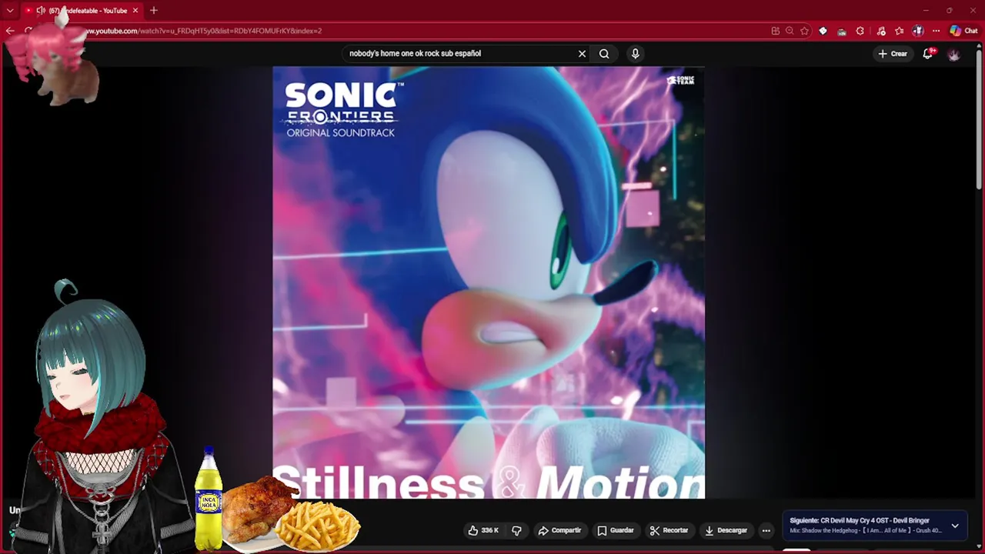
Task: Open the white diamond extension icon
Action: pyautogui.click(x=823, y=31)
